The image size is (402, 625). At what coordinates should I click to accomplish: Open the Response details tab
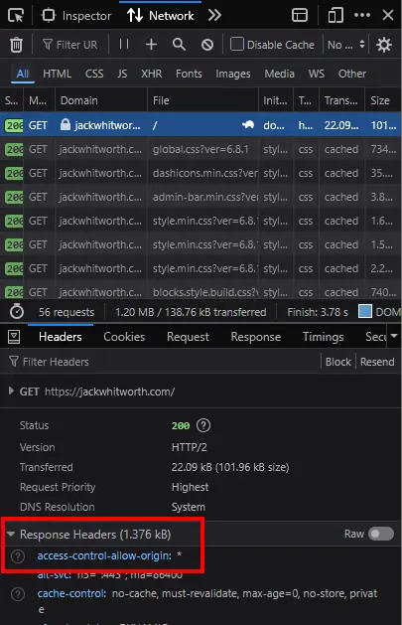click(x=255, y=337)
